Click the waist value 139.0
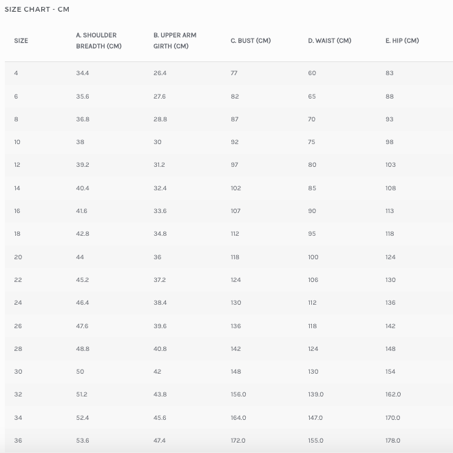This screenshot has width=453, height=453. click(x=315, y=394)
